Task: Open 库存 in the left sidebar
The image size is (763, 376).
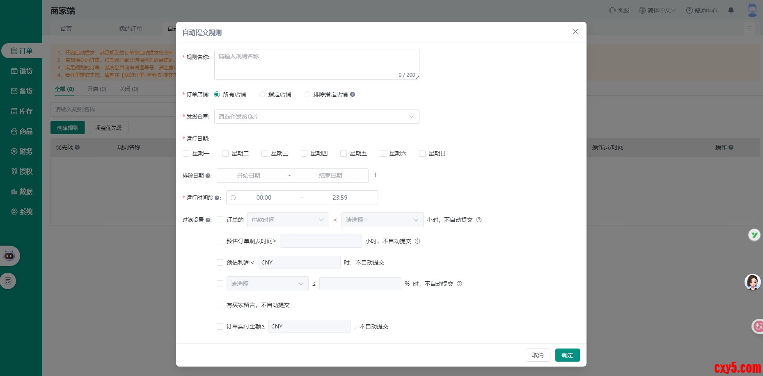Action: [22, 111]
